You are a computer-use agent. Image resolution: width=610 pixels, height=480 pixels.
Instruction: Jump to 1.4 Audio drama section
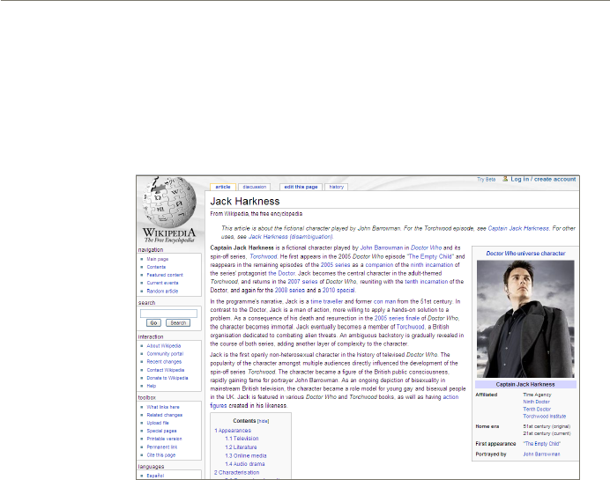click(x=245, y=464)
